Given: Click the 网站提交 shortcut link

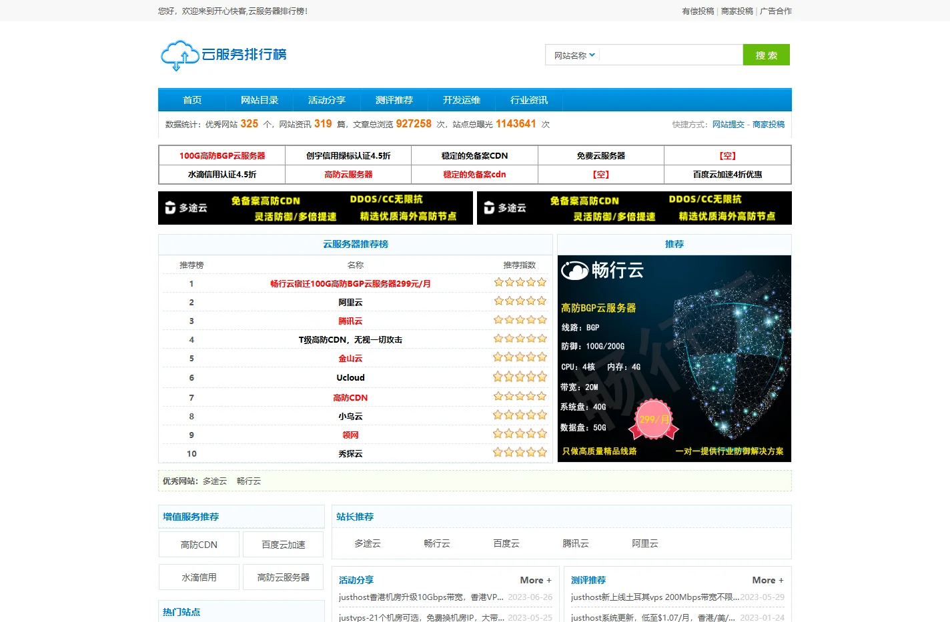Looking at the screenshot, I should coord(729,125).
